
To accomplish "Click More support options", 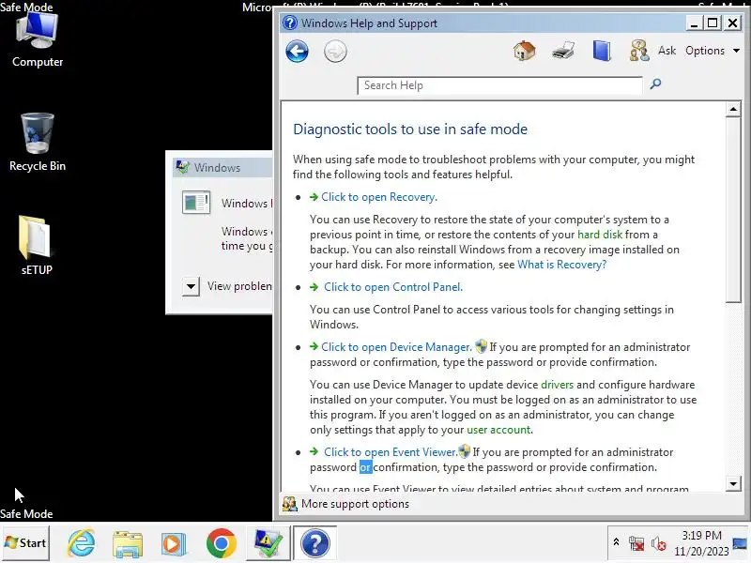I will coord(355,504).
